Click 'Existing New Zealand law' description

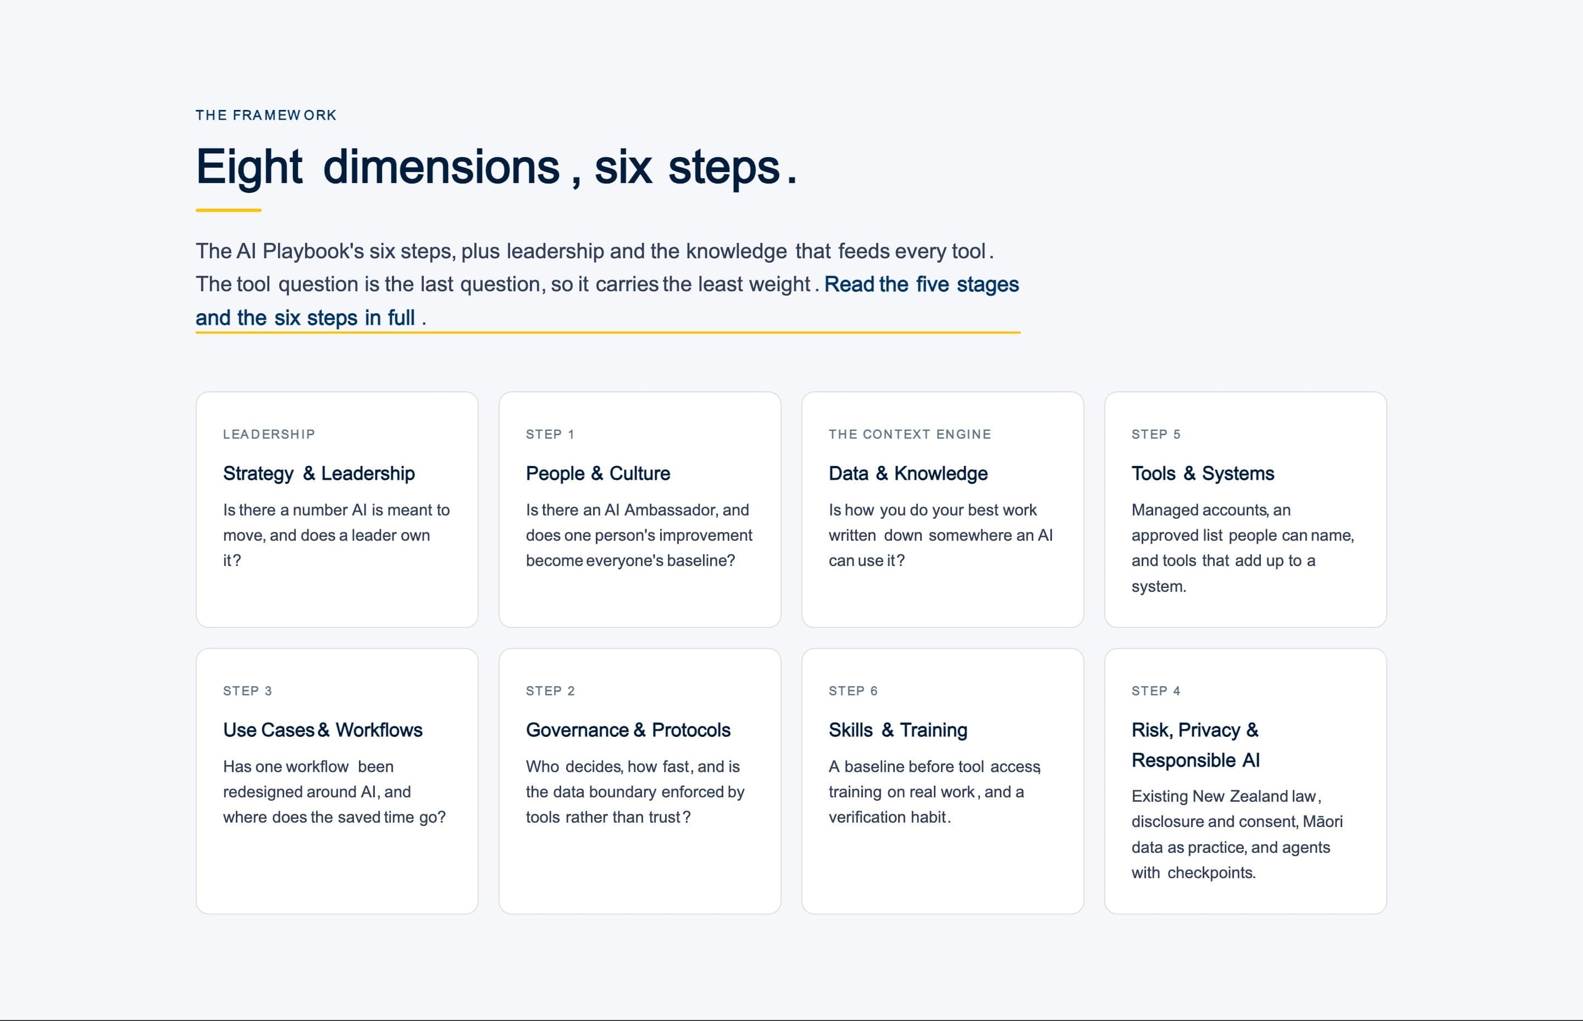click(x=1237, y=834)
